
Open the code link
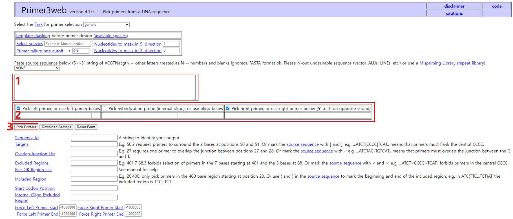(497, 6)
